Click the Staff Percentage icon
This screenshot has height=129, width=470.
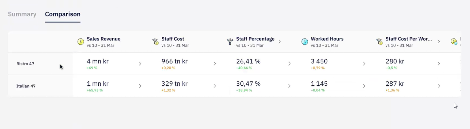[x=230, y=42]
